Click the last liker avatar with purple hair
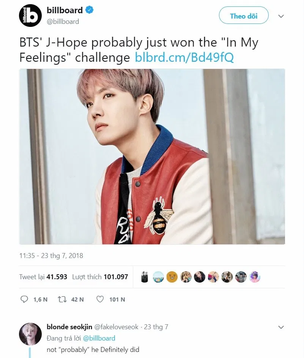304x358 pixels. pyautogui.click(x=254, y=277)
